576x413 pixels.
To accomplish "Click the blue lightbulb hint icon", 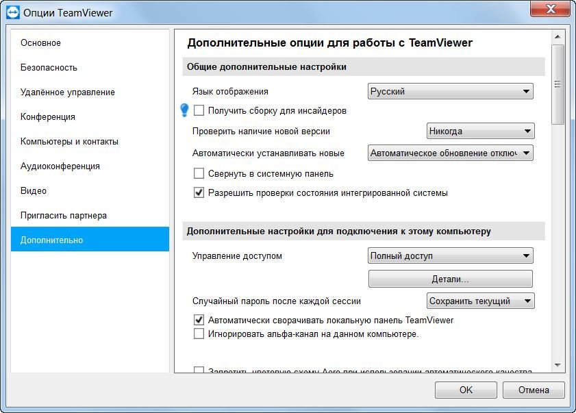I will (184, 110).
